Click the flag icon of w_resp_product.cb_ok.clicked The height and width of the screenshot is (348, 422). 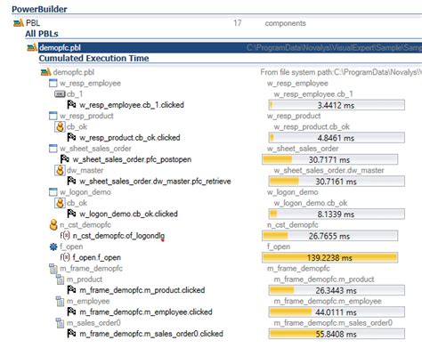(71, 137)
